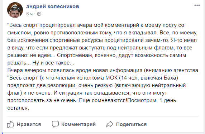The height and width of the screenshot is (134, 205).
Task: Click the Поделиться button label
Action: click(132, 124)
